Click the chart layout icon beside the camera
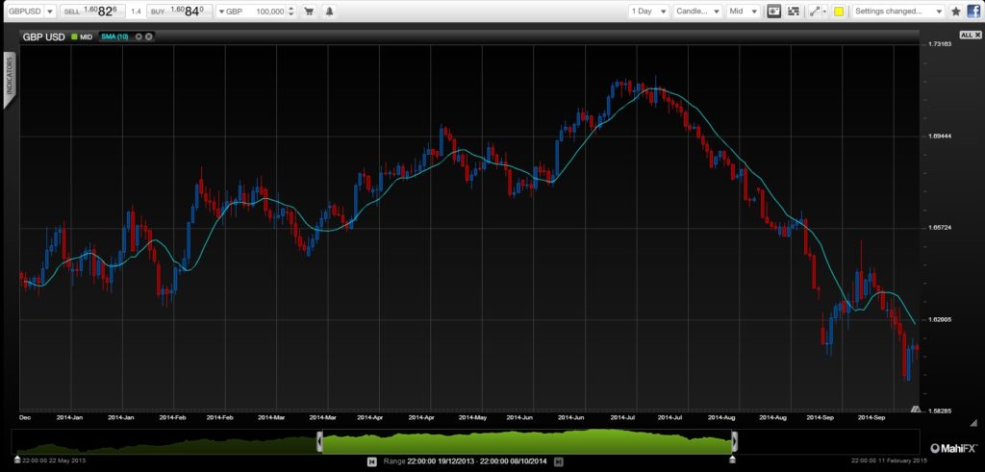This screenshot has height=472, width=985. tap(794, 12)
